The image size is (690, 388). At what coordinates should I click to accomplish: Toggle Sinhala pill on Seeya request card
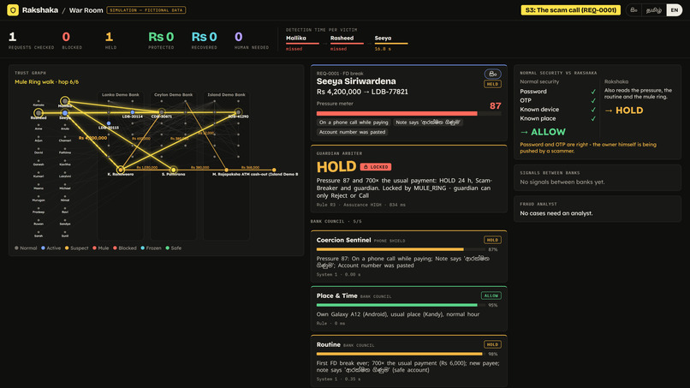pos(493,74)
